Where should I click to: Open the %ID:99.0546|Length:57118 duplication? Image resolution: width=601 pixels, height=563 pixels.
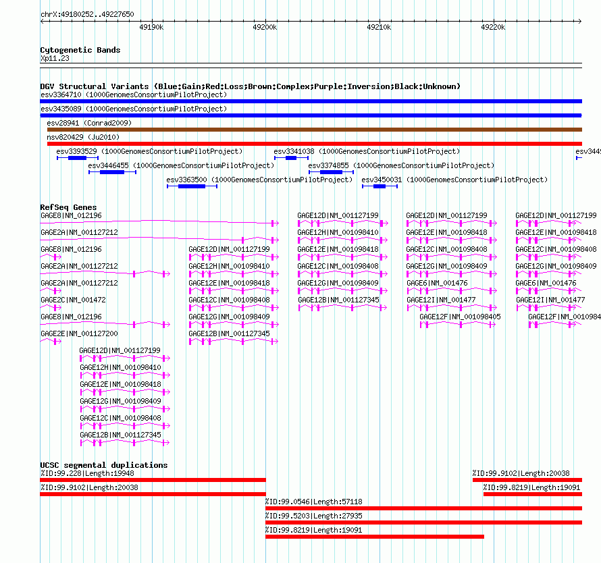[423, 508]
